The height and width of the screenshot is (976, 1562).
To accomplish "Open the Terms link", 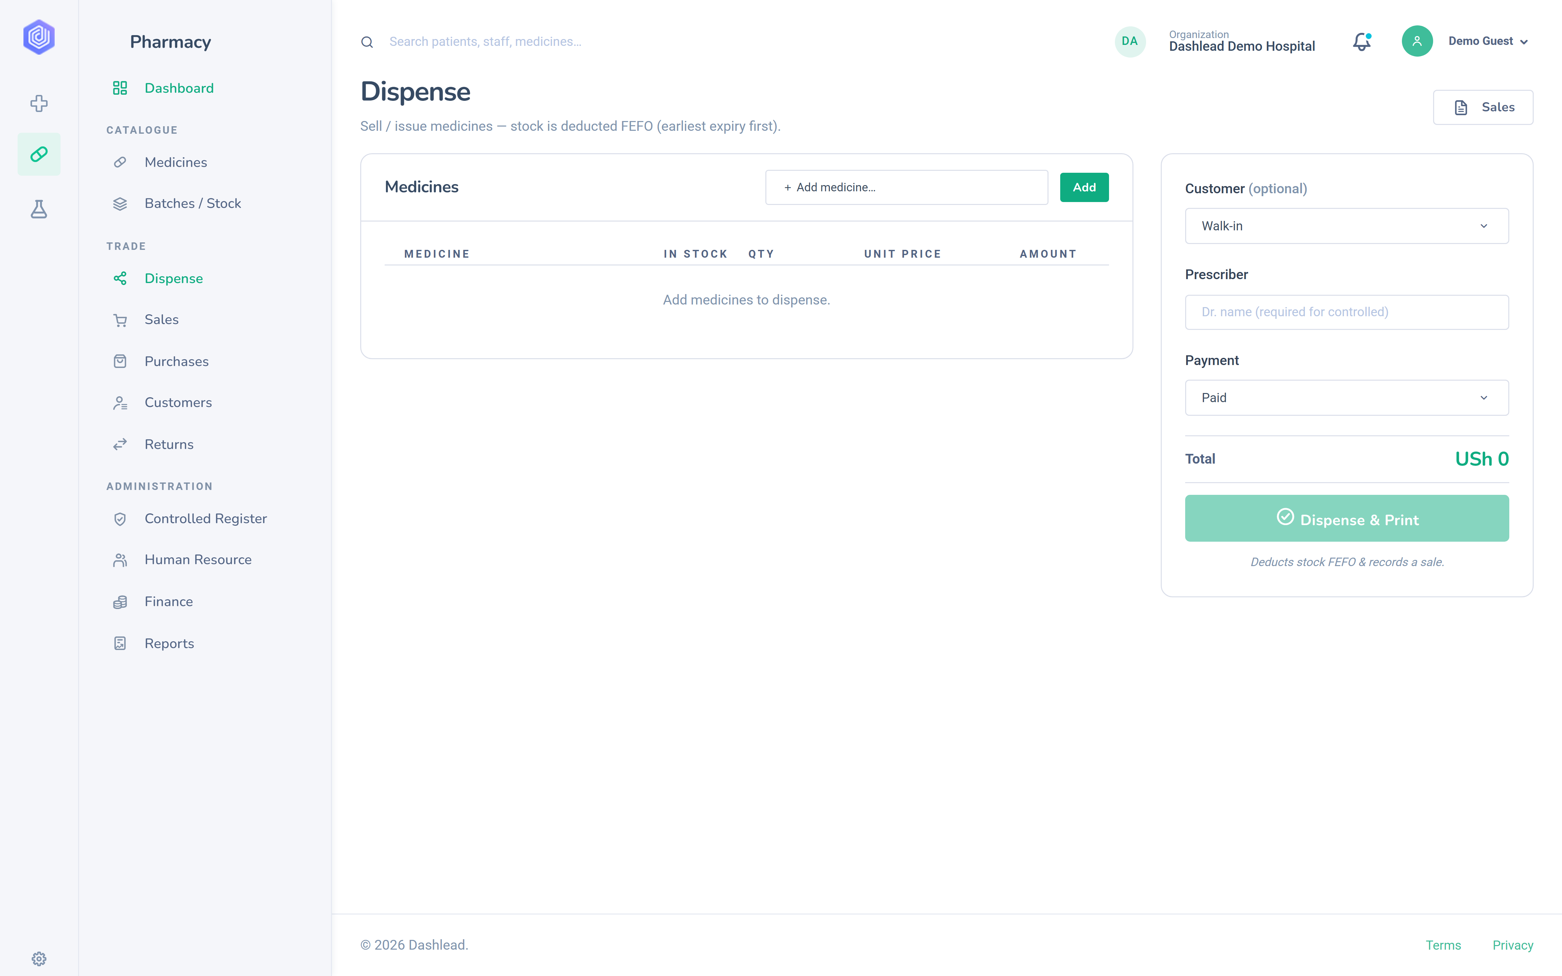I will [1443, 945].
